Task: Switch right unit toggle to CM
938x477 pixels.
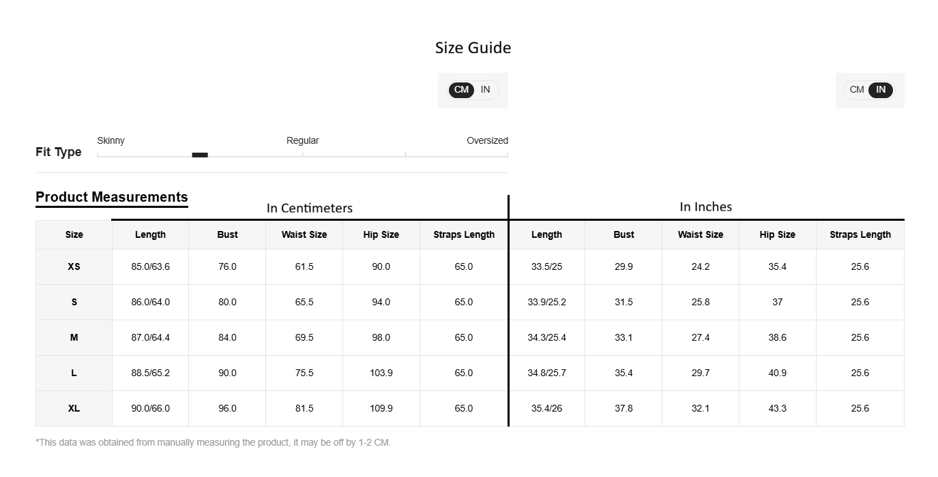Action: 857,90
